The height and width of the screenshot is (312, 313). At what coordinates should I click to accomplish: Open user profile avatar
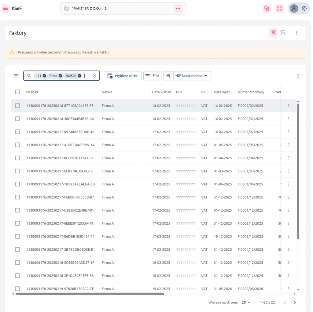(x=294, y=9)
